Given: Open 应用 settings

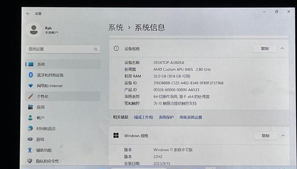Looking at the screenshot, I should coord(63,107).
